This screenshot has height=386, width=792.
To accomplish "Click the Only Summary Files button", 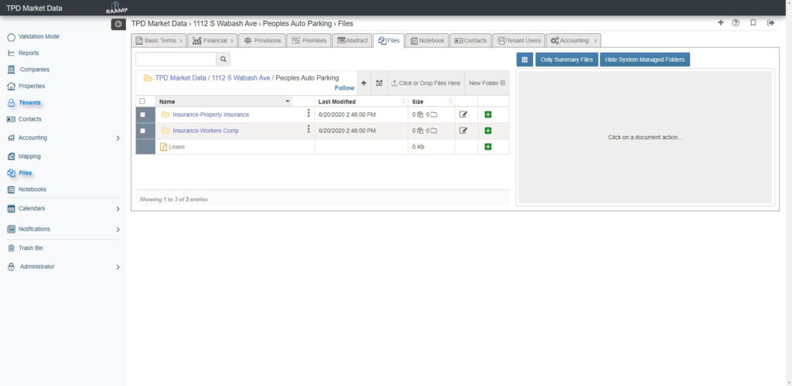I will click(x=566, y=60).
